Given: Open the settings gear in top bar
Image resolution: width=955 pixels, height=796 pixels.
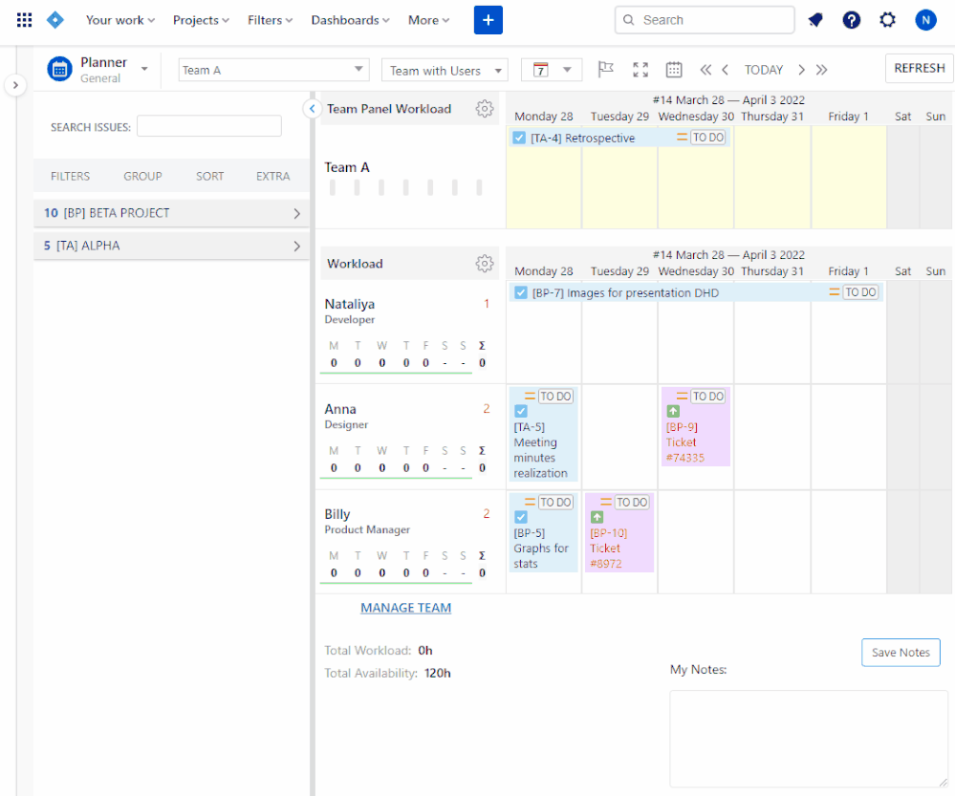Looking at the screenshot, I should click(x=887, y=20).
